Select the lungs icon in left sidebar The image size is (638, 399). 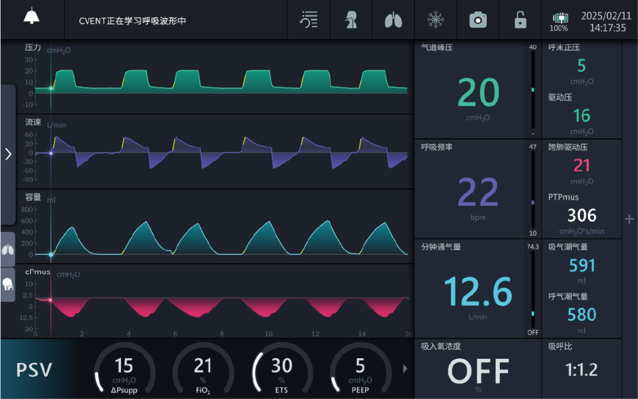pos(8,249)
